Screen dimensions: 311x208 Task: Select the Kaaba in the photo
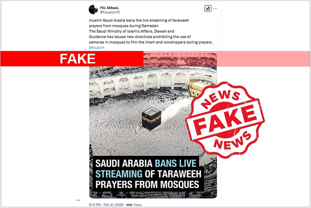[151, 119]
